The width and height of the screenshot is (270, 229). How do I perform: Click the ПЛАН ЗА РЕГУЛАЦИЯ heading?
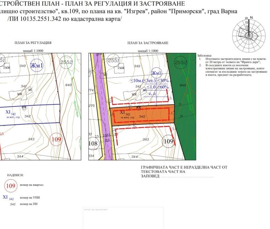(33, 43)
